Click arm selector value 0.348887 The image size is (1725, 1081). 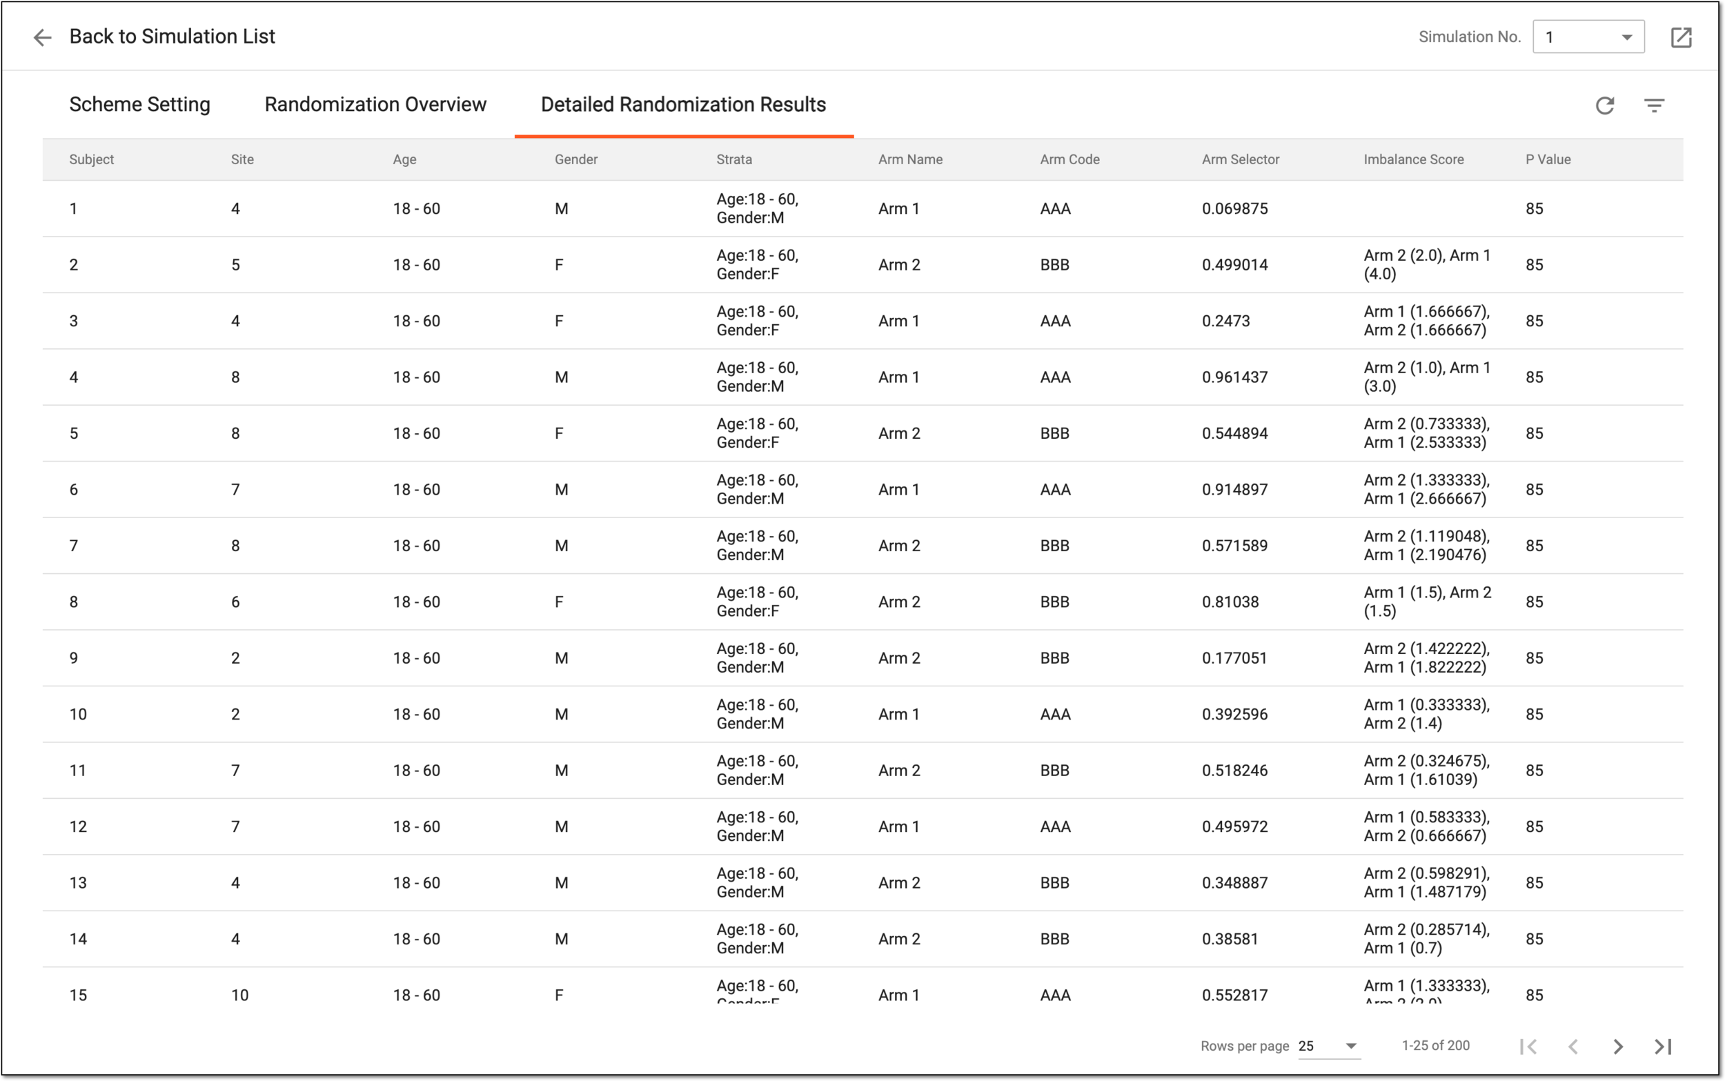[x=1234, y=883]
